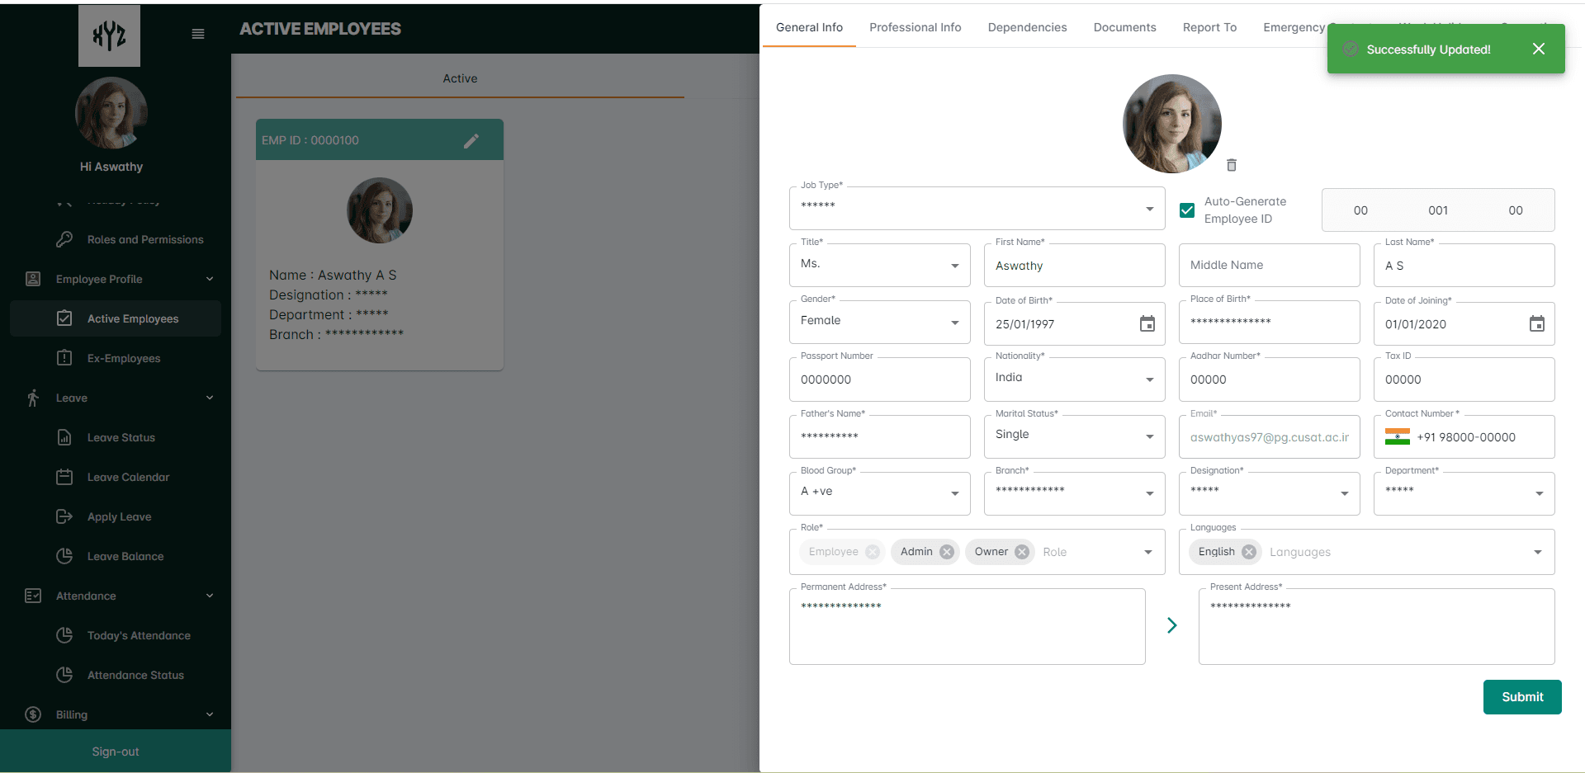The height and width of the screenshot is (773, 1585).
Task: Open the Date of Joining calendar picker
Action: (x=1536, y=324)
